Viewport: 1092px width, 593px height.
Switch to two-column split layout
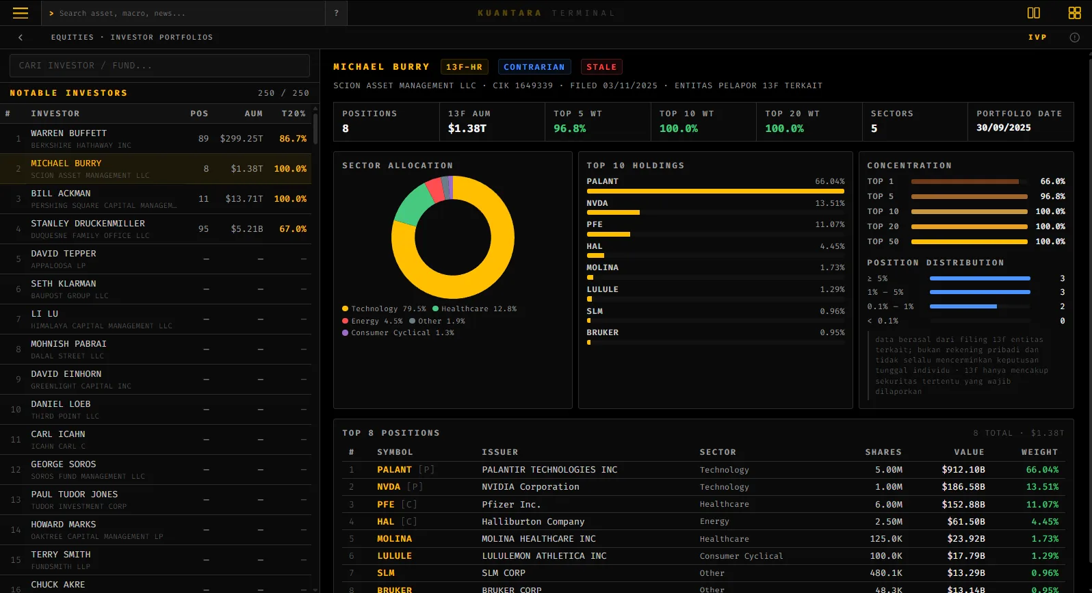[x=1034, y=13]
